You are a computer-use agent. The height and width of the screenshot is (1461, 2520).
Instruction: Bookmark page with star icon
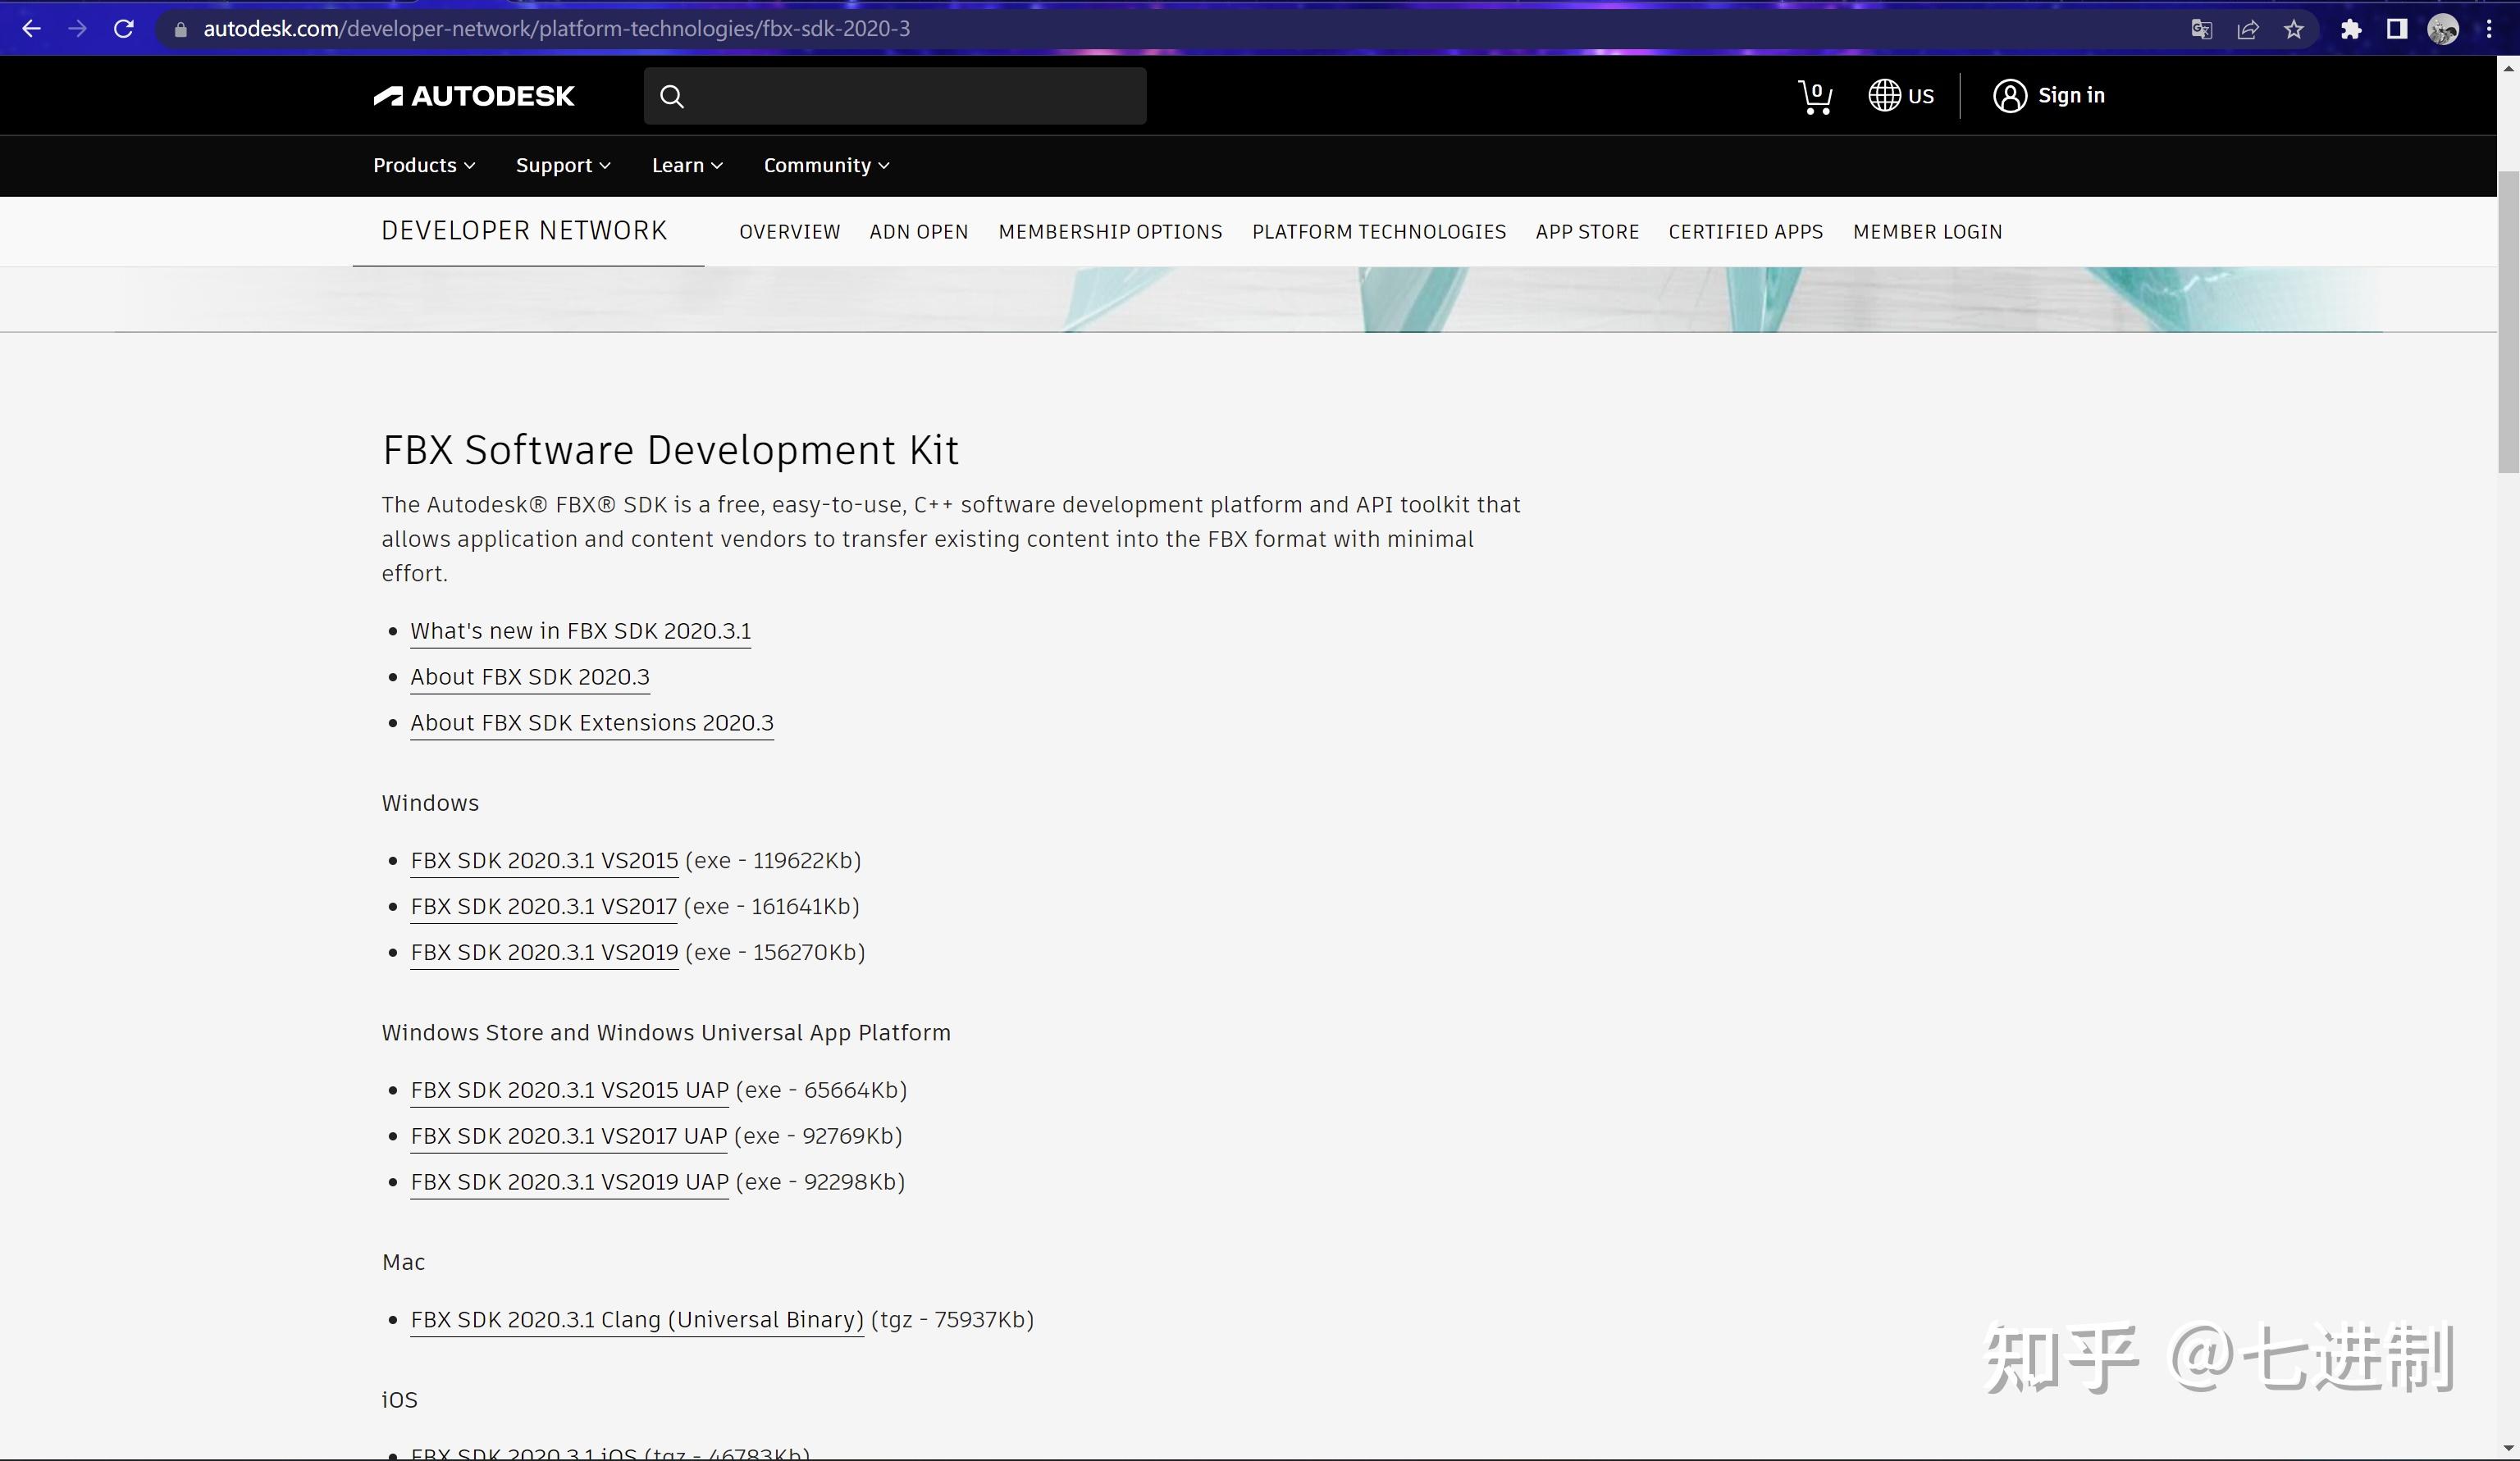coord(2294,29)
